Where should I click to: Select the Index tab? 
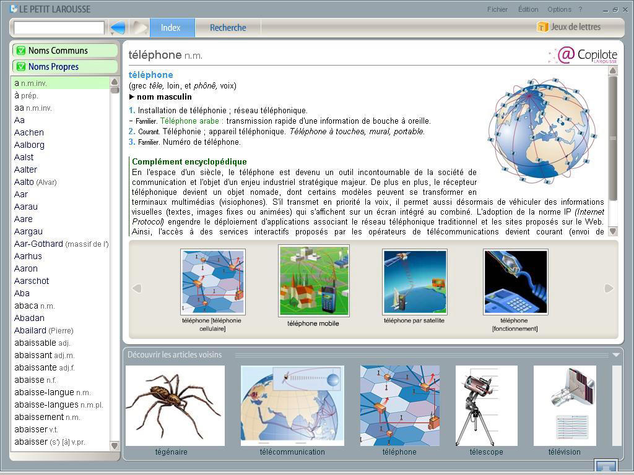pos(171,27)
